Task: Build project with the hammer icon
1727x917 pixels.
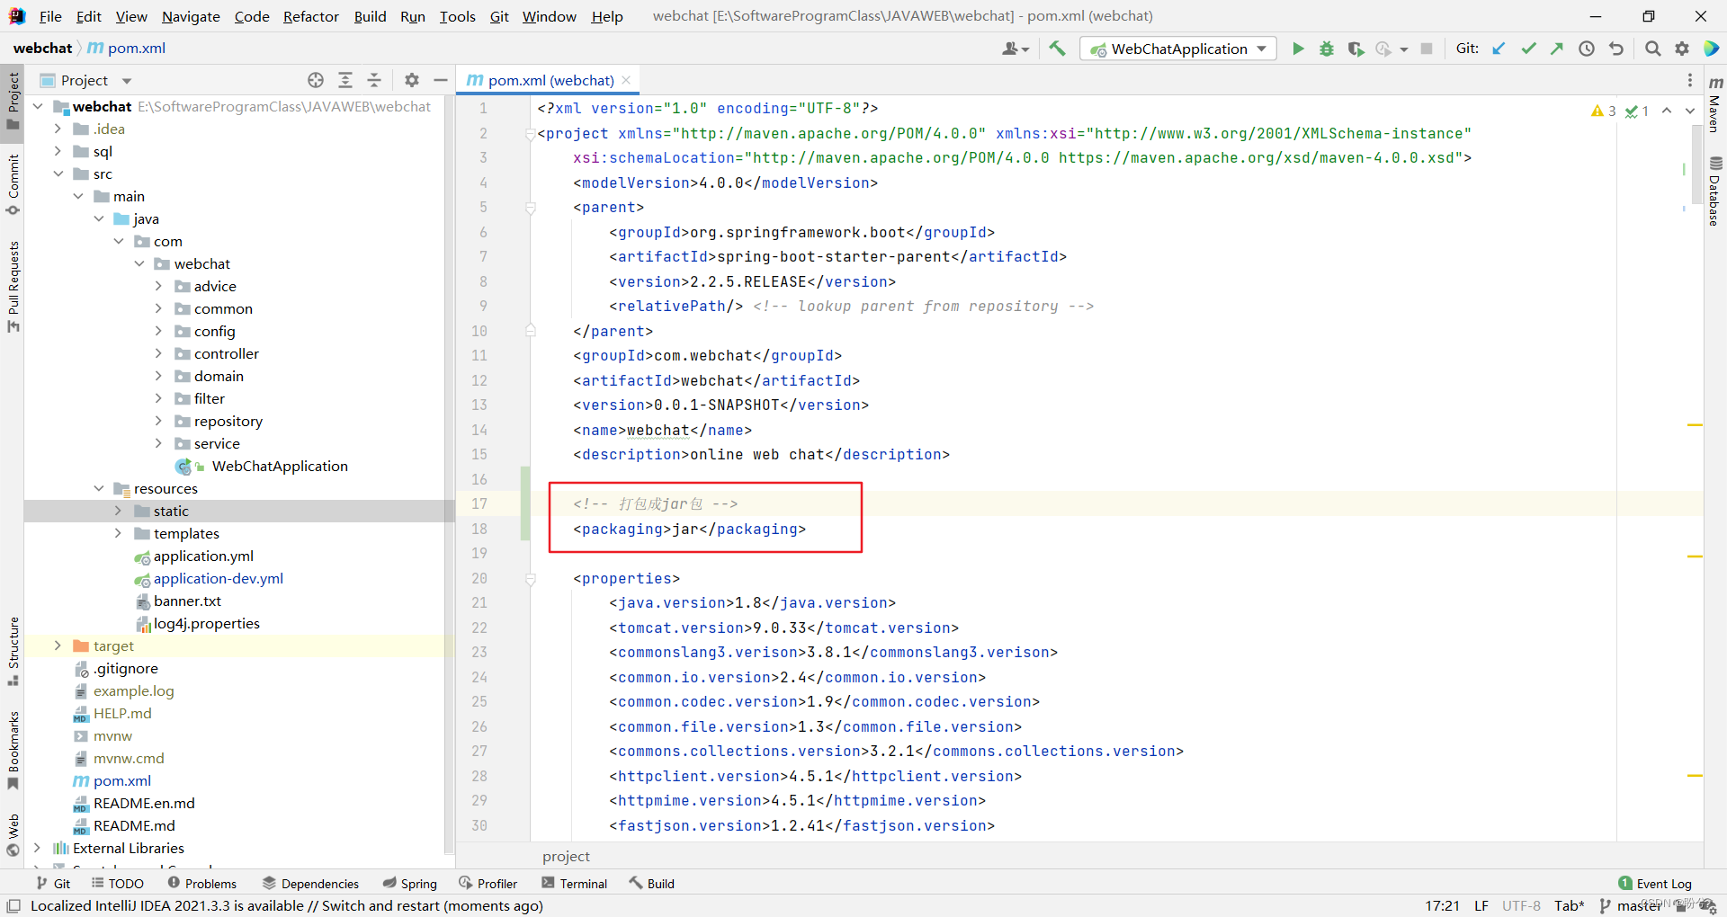Action: pyautogui.click(x=1058, y=49)
